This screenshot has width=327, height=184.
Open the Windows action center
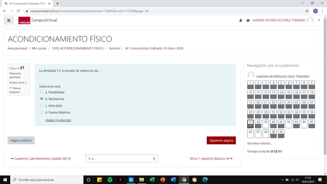coord(320,180)
